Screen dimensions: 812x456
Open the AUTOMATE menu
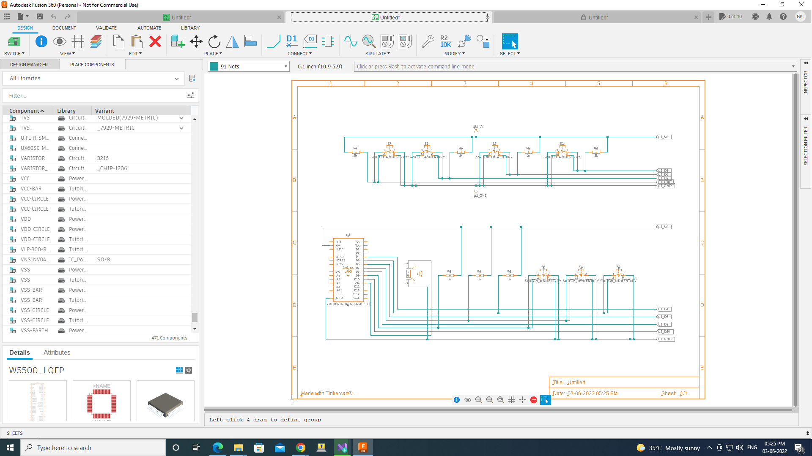click(149, 28)
